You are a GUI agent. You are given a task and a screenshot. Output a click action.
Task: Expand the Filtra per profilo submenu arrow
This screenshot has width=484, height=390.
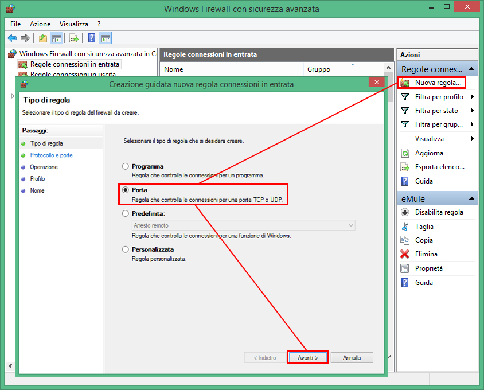coord(472,97)
